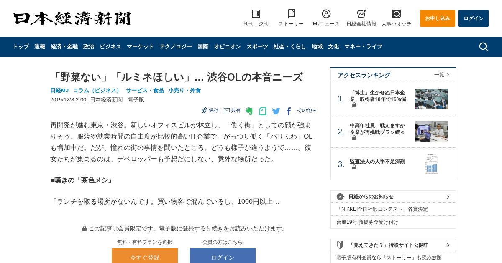Click the book icon beside 見えてきた？
Image resolution: width=502 pixels, height=263 pixels.
340,245
